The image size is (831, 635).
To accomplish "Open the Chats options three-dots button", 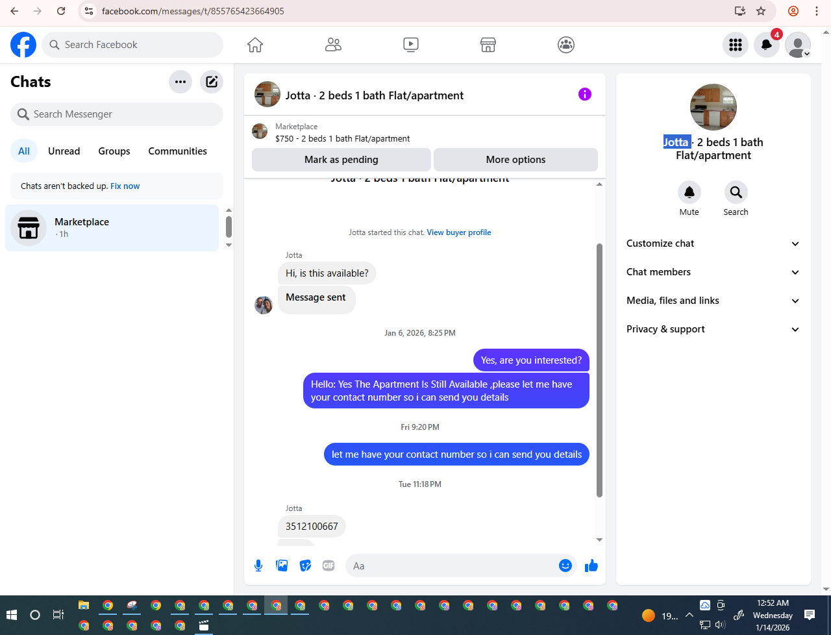I will (x=180, y=82).
